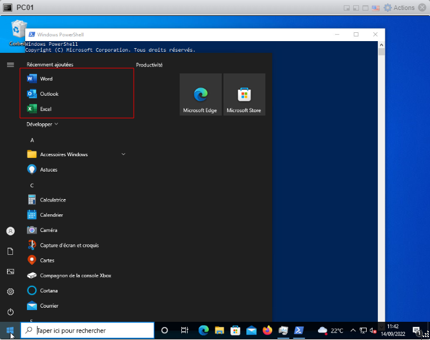The image size is (430, 340).
Task: Open the Microsoft Store tile
Action: click(x=244, y=95)
